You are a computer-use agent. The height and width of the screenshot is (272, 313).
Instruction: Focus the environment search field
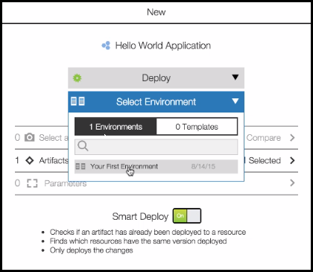[x=156, y=147]
